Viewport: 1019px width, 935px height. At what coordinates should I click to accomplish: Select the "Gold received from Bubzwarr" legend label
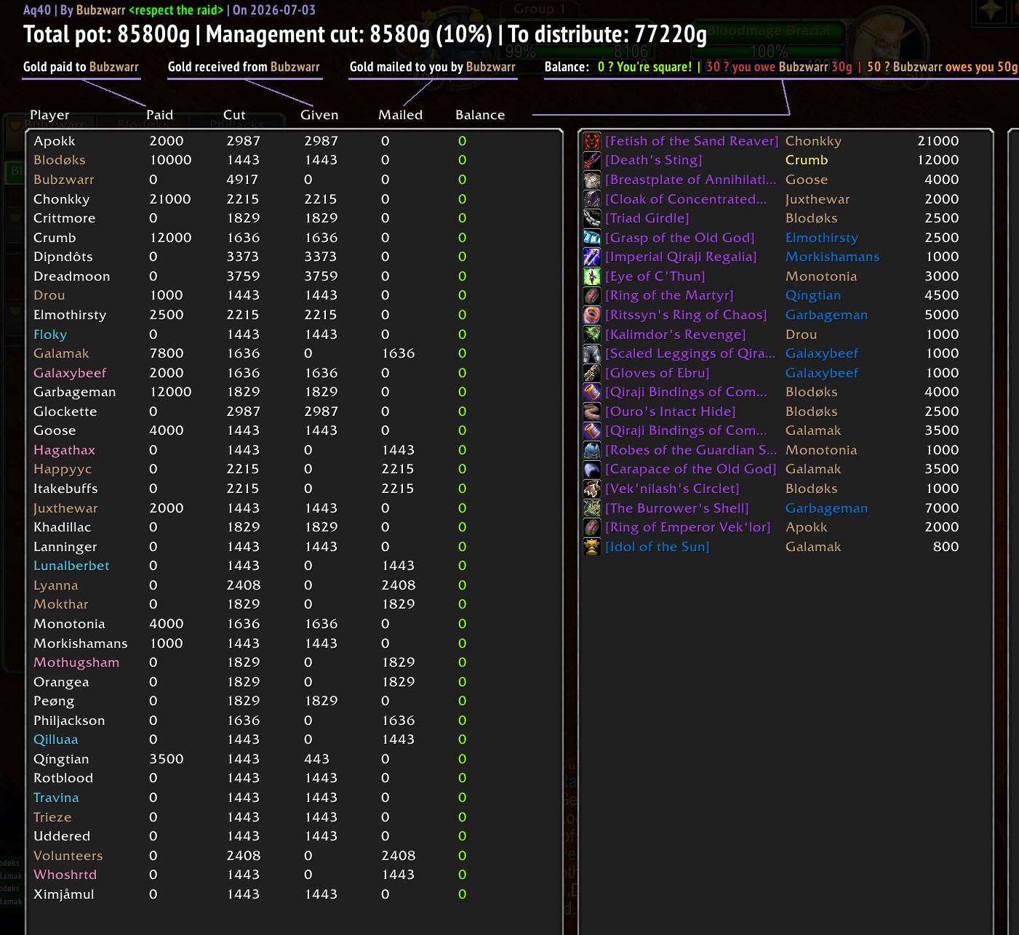pyautogui.click(x=244, y=67)
